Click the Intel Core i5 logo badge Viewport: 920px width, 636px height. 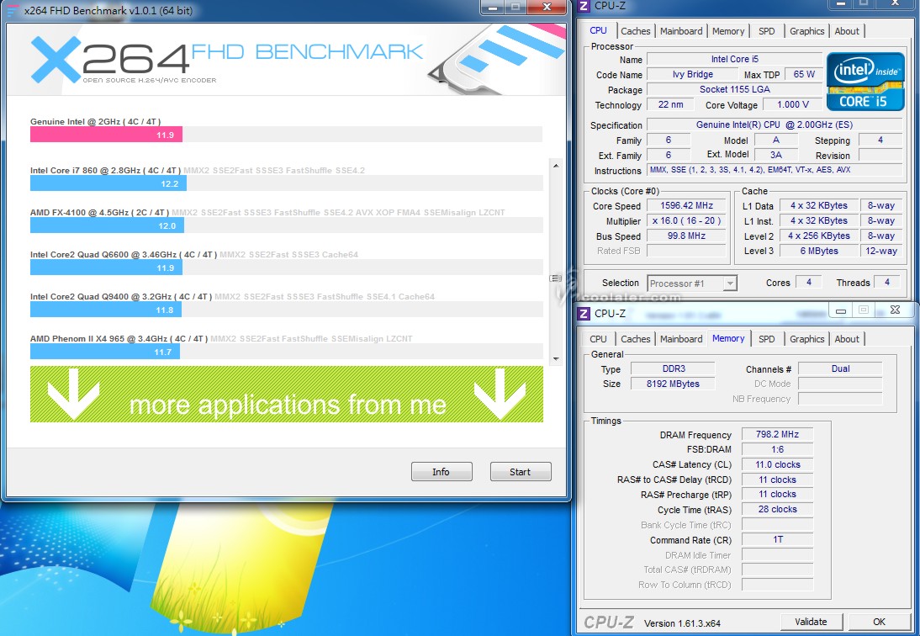865,82
